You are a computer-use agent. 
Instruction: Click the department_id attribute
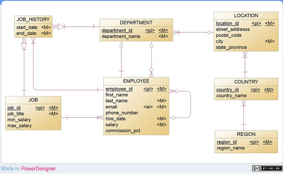click(x=117, y=30)
